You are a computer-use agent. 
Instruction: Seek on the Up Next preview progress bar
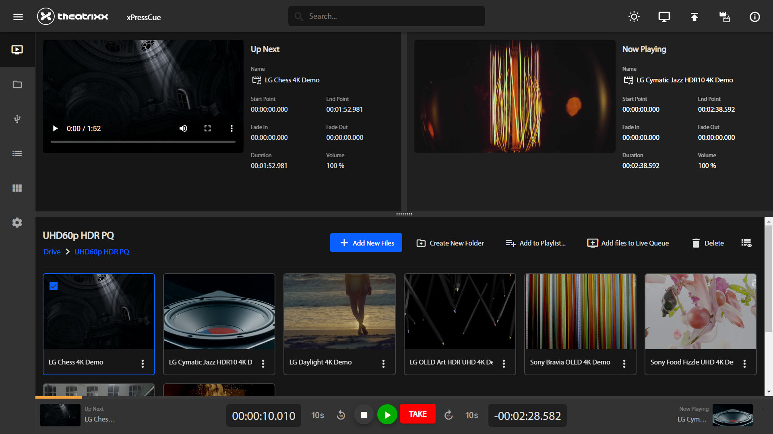click(x=143, y=141)
